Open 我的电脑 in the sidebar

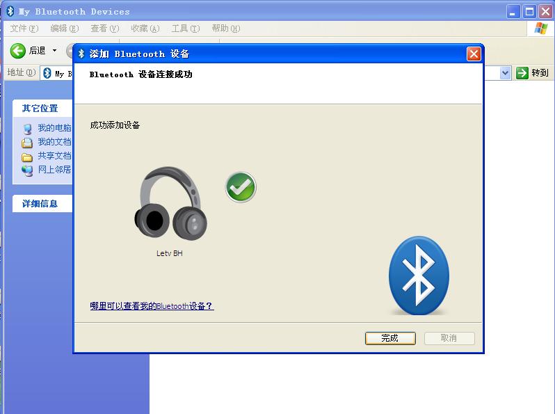coord(54,127)
